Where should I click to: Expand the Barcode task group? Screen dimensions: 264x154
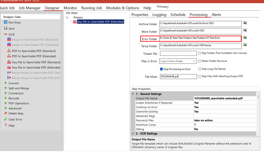tap(6, 98)
